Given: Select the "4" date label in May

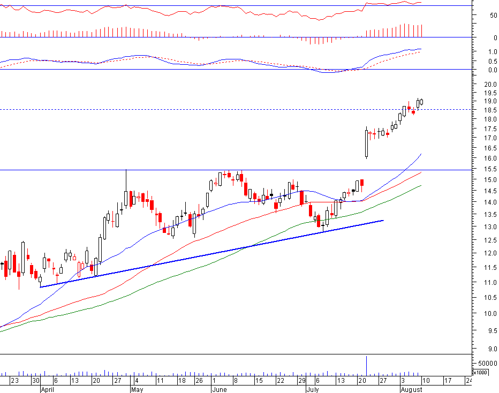Looking at the screenshot, I should [x=136, y=381].
